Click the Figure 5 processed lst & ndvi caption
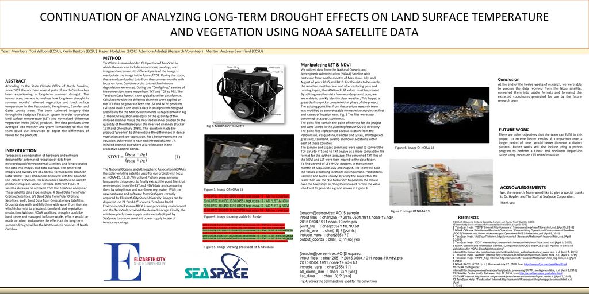Screen dimensions: 589x294 [239, 247]
